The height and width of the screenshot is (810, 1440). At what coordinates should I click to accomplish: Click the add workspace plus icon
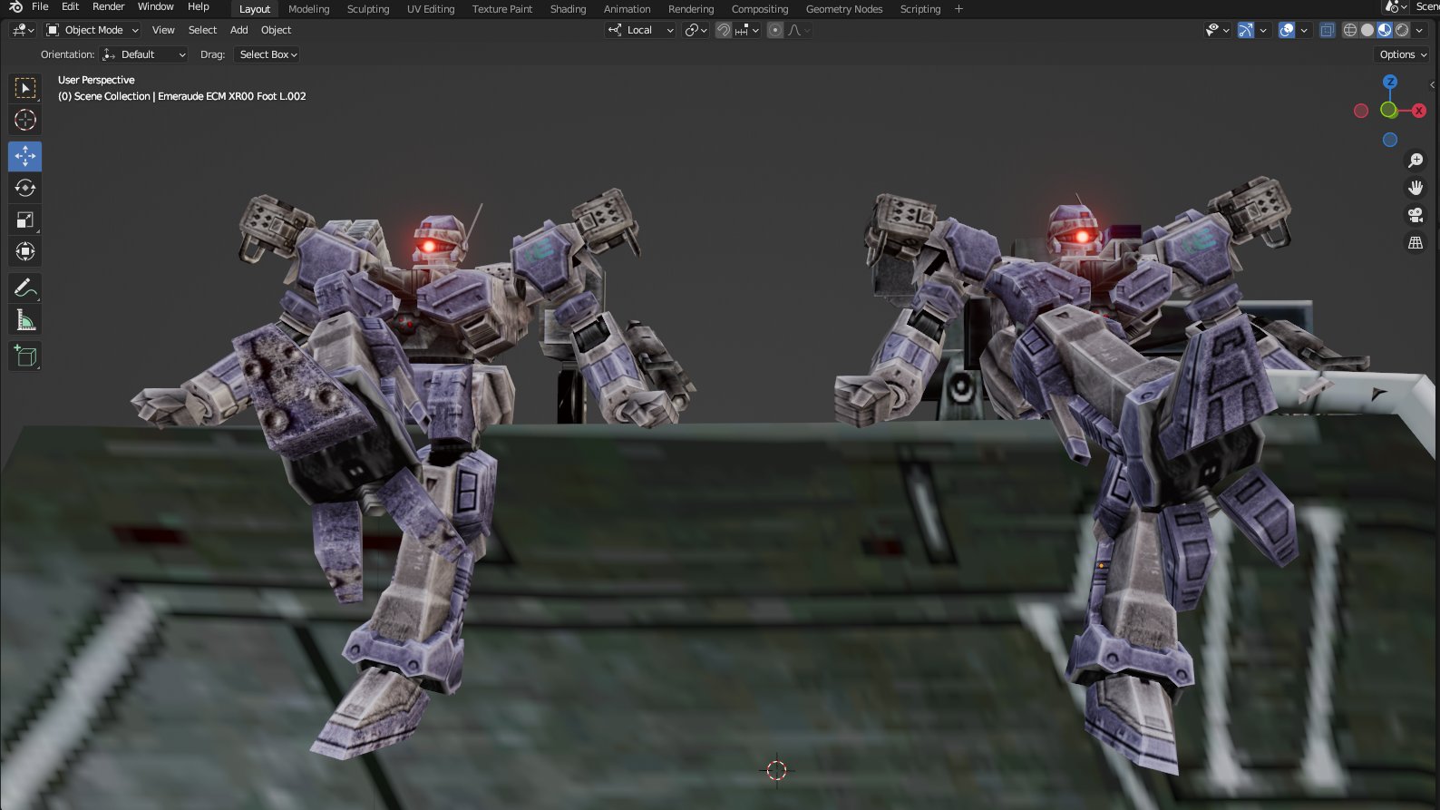(x=958, y=9)
